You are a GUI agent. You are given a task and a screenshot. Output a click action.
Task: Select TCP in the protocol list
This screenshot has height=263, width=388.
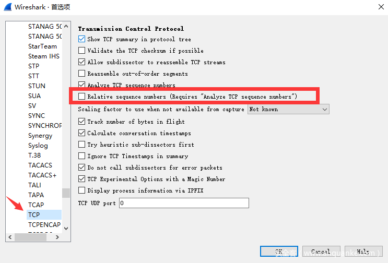(34, 214)
